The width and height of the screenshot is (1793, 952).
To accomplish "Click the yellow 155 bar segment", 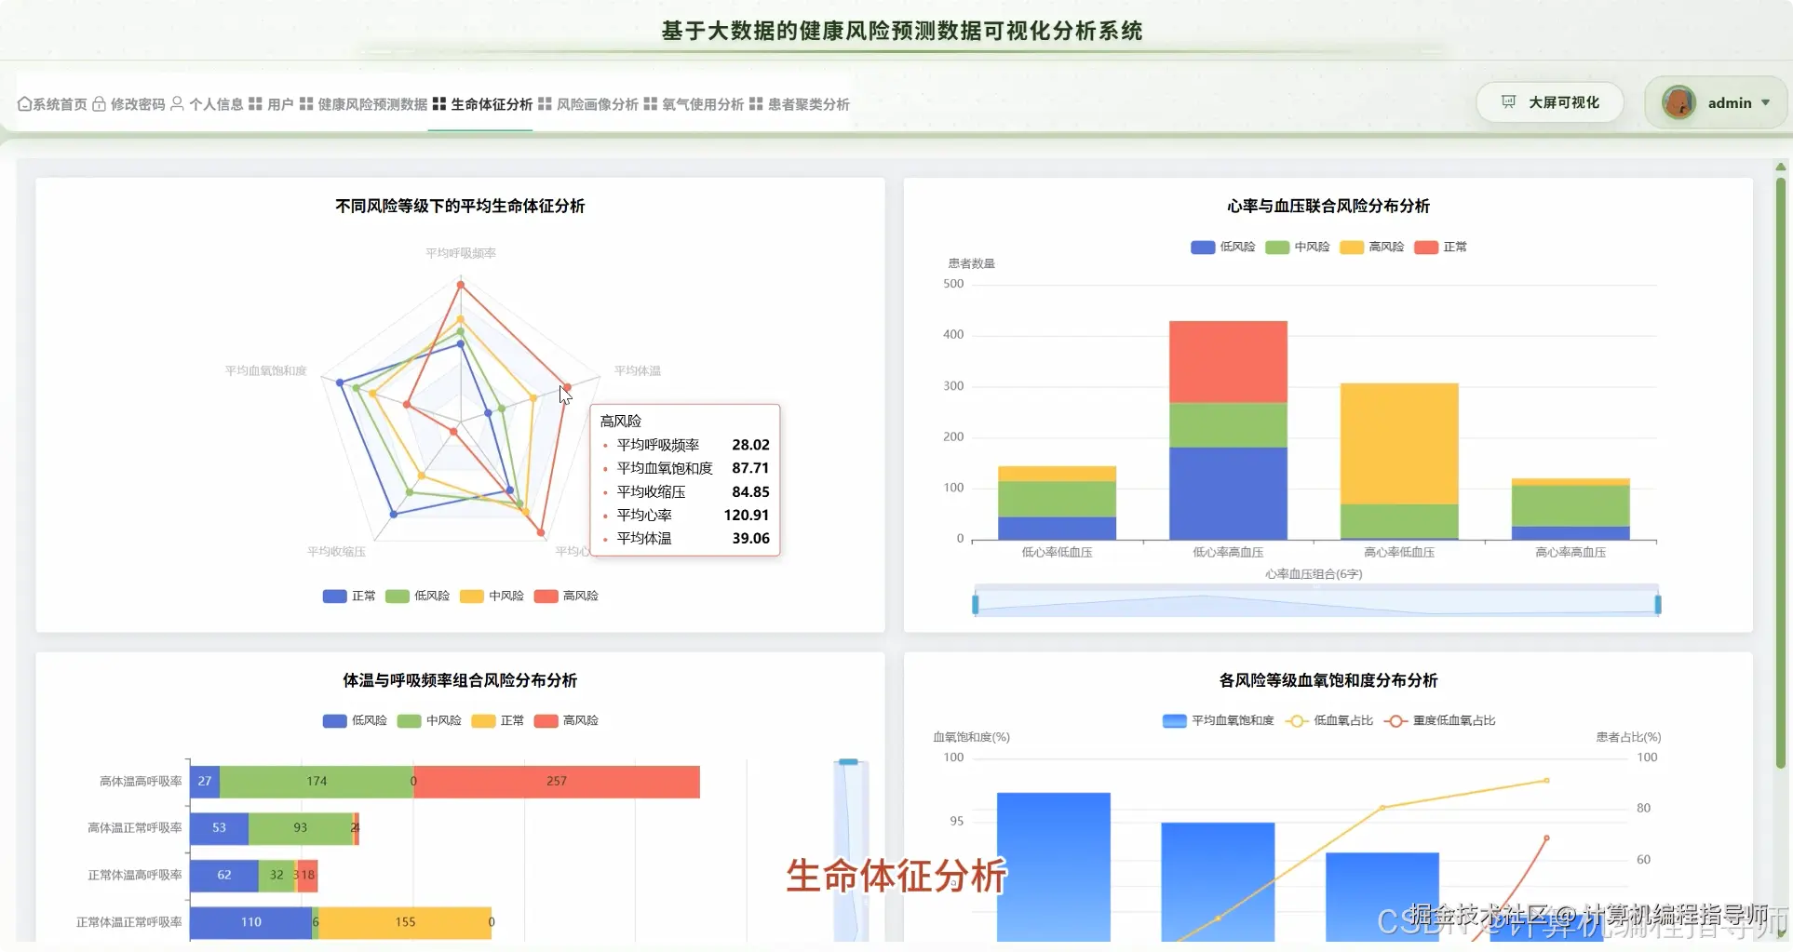I will tap(405, 922).
